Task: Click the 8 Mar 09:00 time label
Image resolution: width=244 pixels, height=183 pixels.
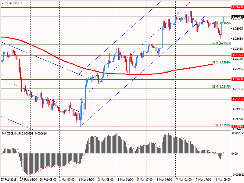Action: click(x=223, y=179)
